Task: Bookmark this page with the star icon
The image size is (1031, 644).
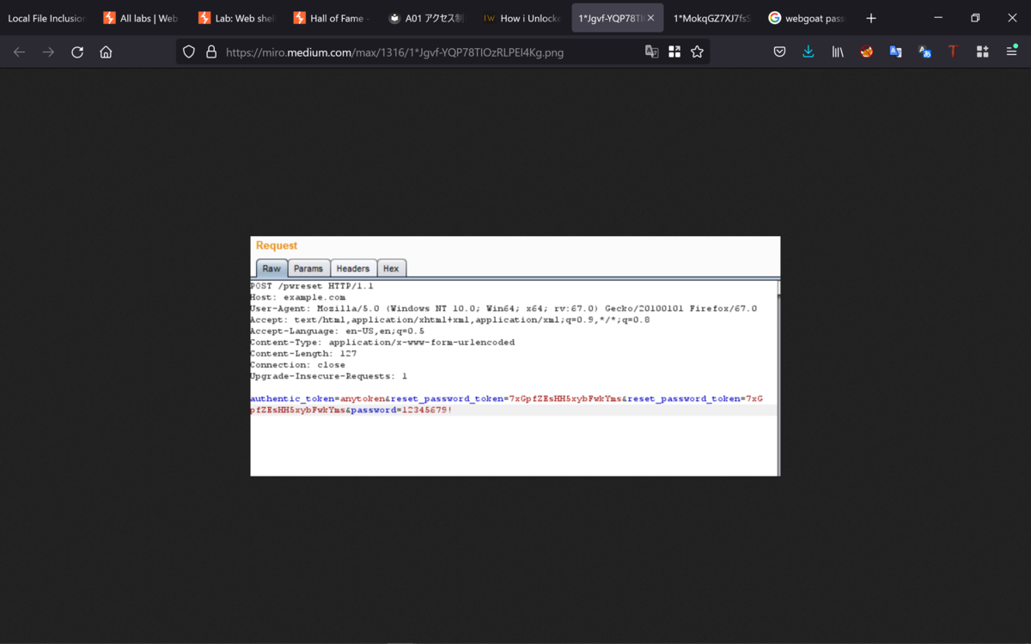Action: click(x=697, y=52)
